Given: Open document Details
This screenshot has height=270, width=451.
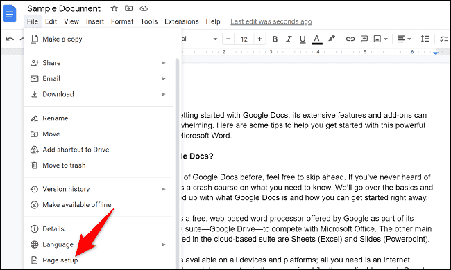Looking at the screenshot, I should click(x=99, y=229).
